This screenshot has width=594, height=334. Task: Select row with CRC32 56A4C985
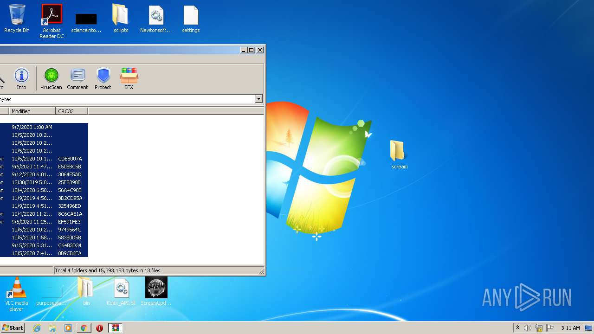[x=44, y=190]
